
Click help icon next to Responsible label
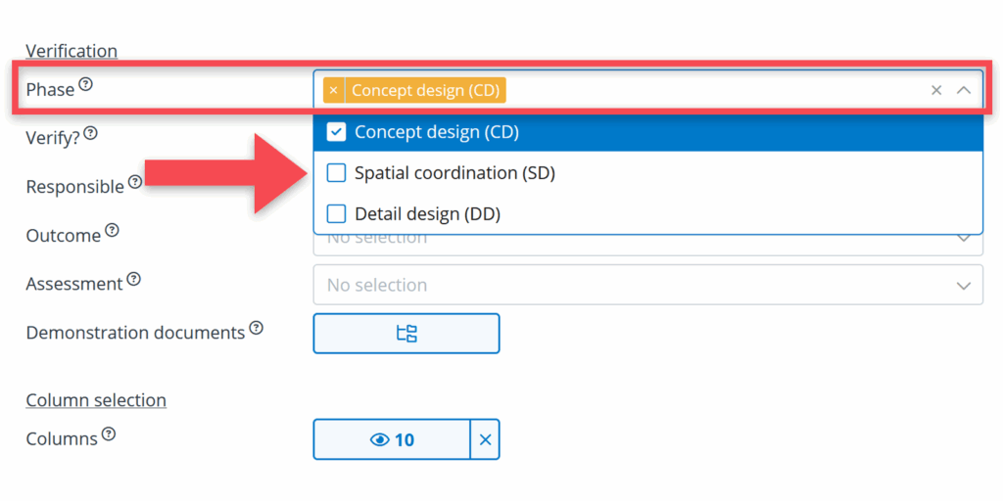click(x=135, y=182)
